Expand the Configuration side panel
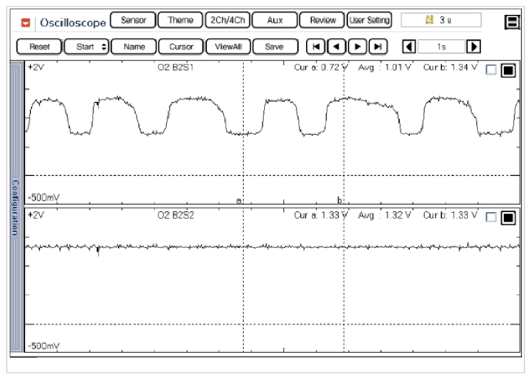The height and width of the screenshot is (379, 531). tap(16, 207)
